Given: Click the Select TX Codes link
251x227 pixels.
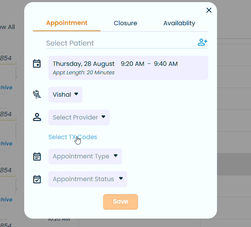Looking at the screenshot, I should click(73, 137).
